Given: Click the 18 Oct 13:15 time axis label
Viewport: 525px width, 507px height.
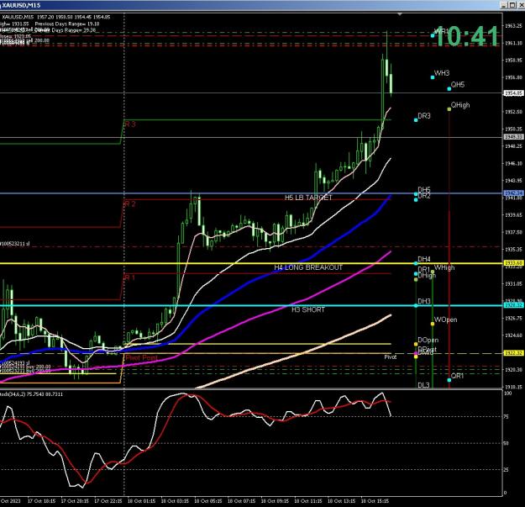Looking at the screenshot, I should tap(341, 501).
